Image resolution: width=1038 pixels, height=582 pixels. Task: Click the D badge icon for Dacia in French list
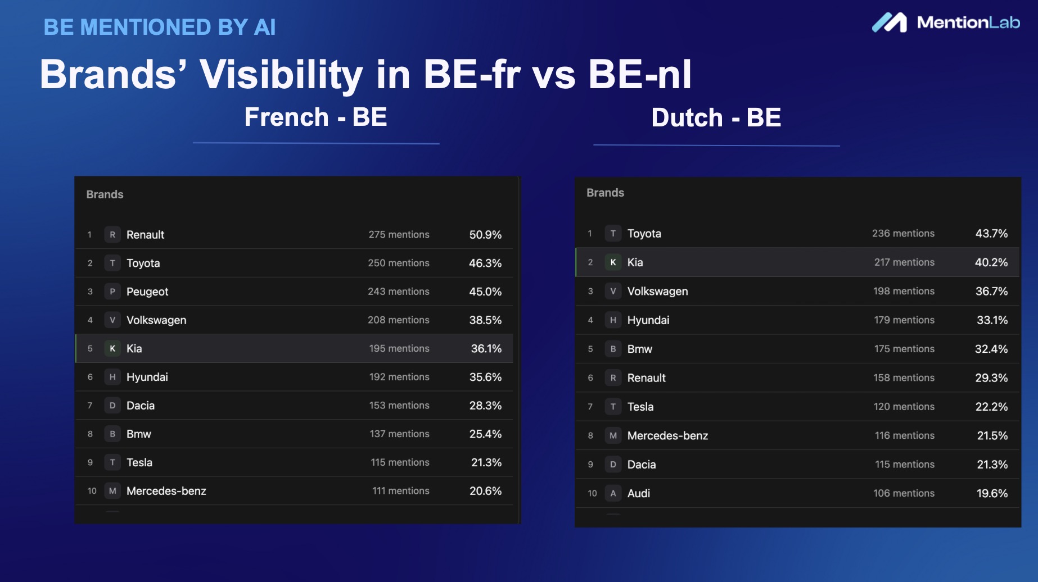tap(112, 406)
